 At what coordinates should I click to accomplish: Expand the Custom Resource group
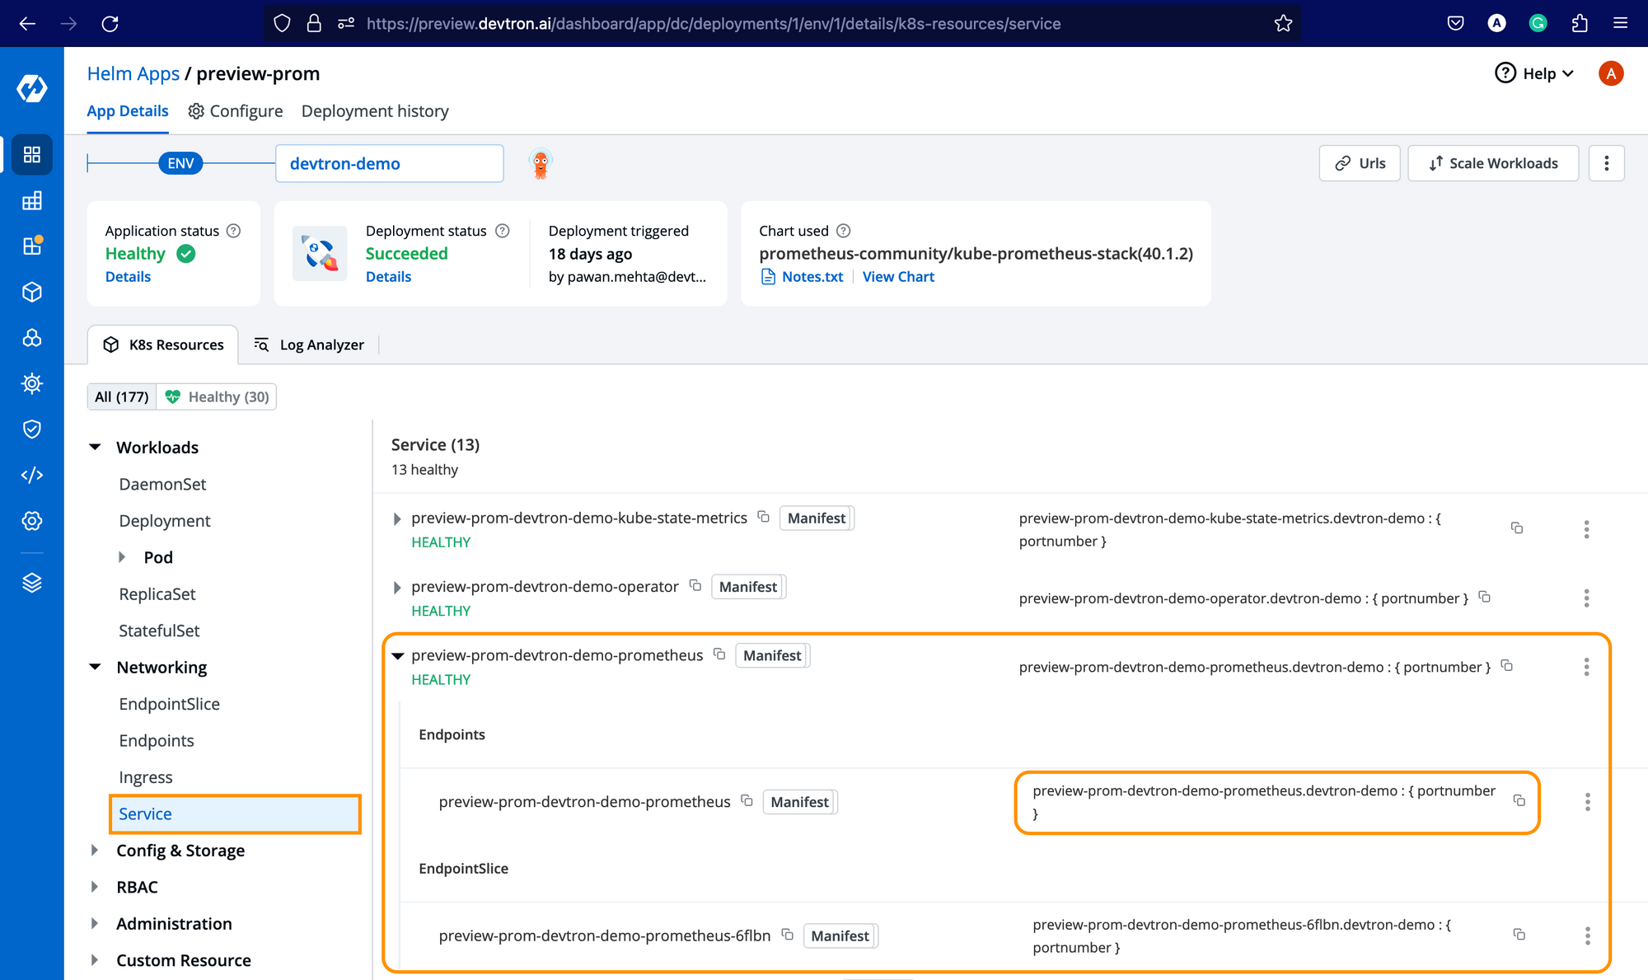pos(95,960)
